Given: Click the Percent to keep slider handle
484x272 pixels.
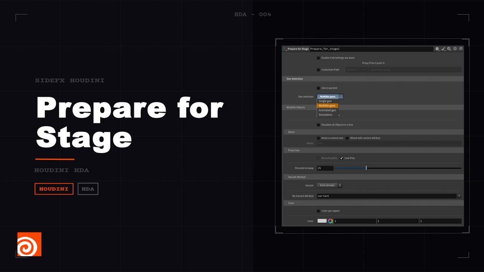Looking at the screenshot, I should click(x=366, y=168).
